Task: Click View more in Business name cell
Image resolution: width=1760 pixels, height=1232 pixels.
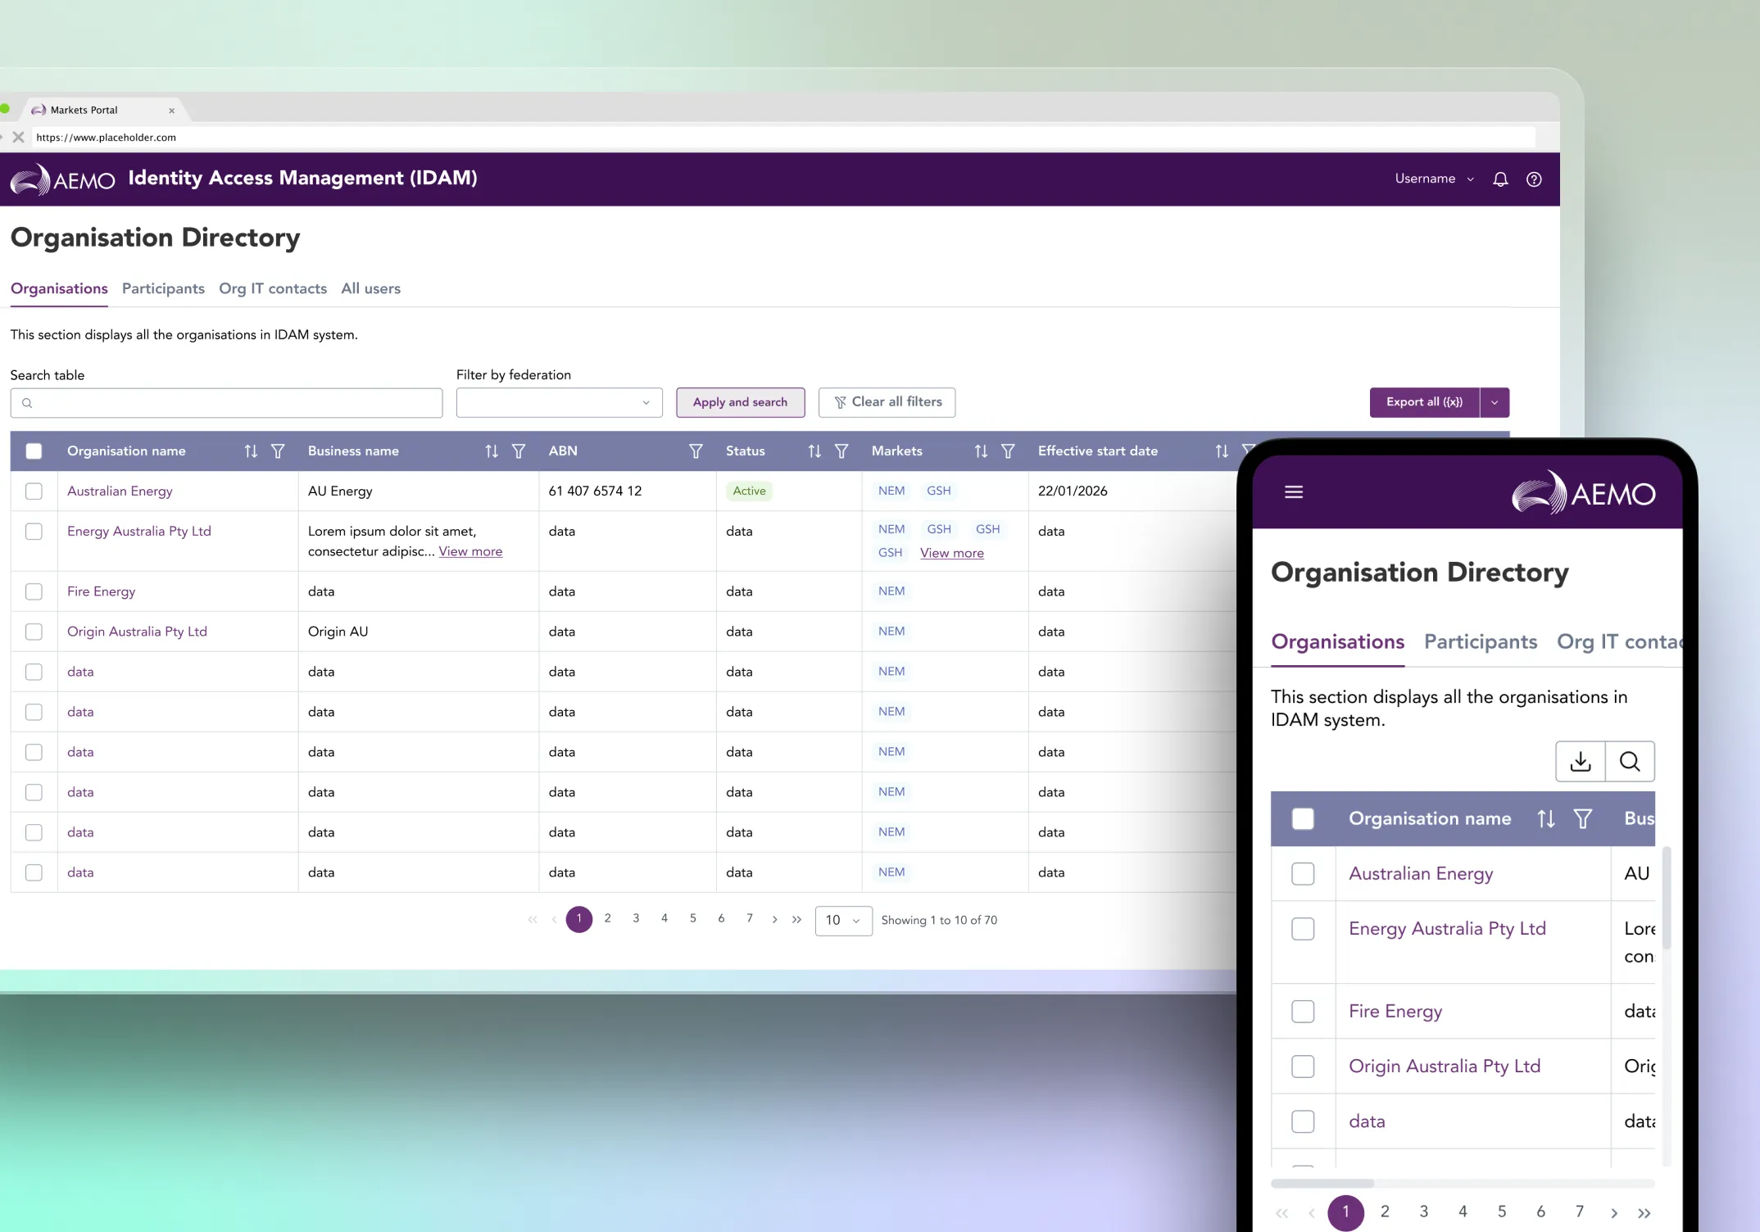Action: (470, 551)
